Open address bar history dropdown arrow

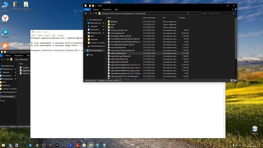[202, 14]
